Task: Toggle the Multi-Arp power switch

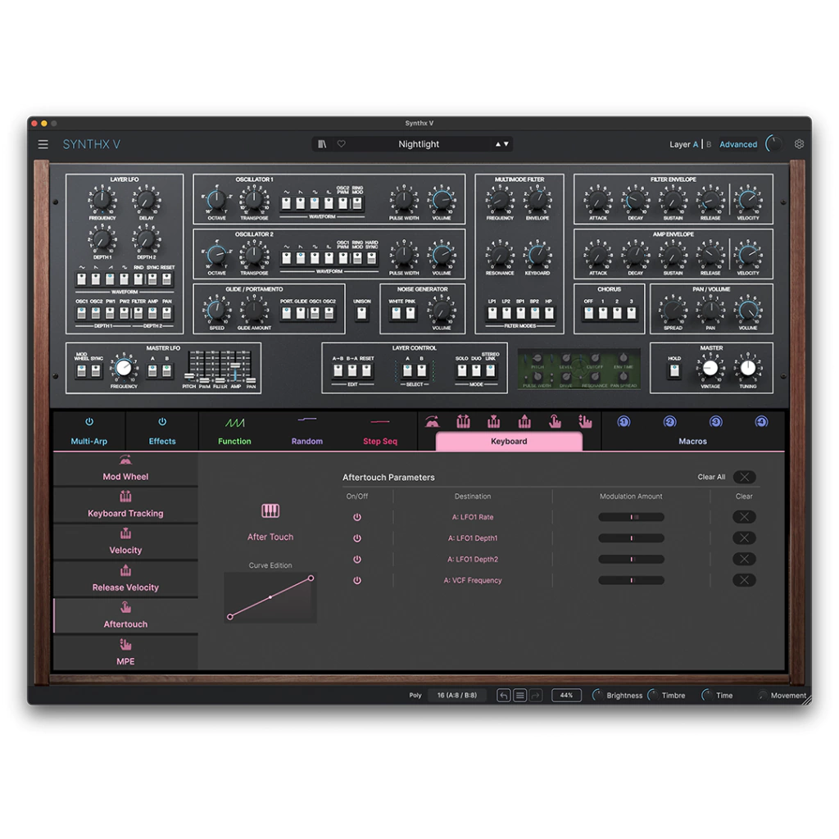Action: pyautogui.click(x=89, y=422)
